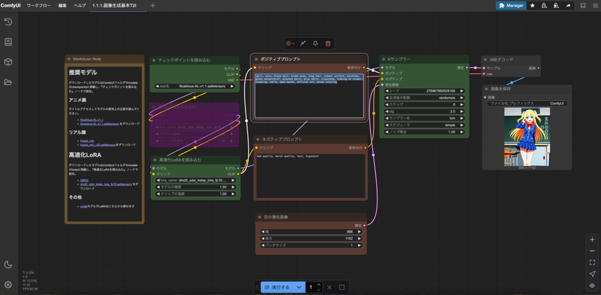
Task: Collapse the 空の潜在画像 node dot
Action: 260,217
